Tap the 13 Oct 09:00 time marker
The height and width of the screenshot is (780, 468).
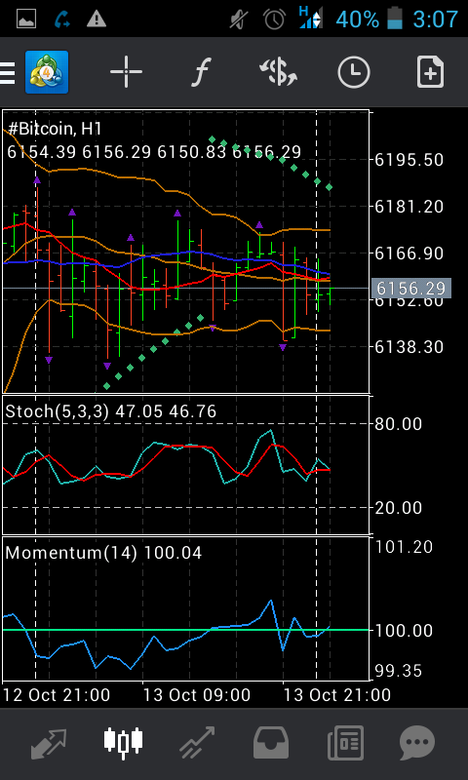coord(197,694)
